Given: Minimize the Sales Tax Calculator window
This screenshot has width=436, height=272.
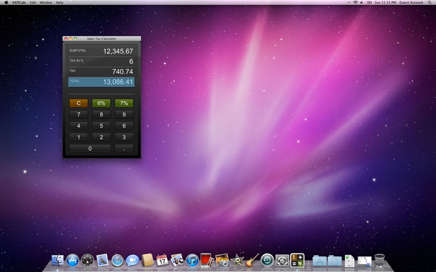Looking at the screenshot, I should 71,39.
